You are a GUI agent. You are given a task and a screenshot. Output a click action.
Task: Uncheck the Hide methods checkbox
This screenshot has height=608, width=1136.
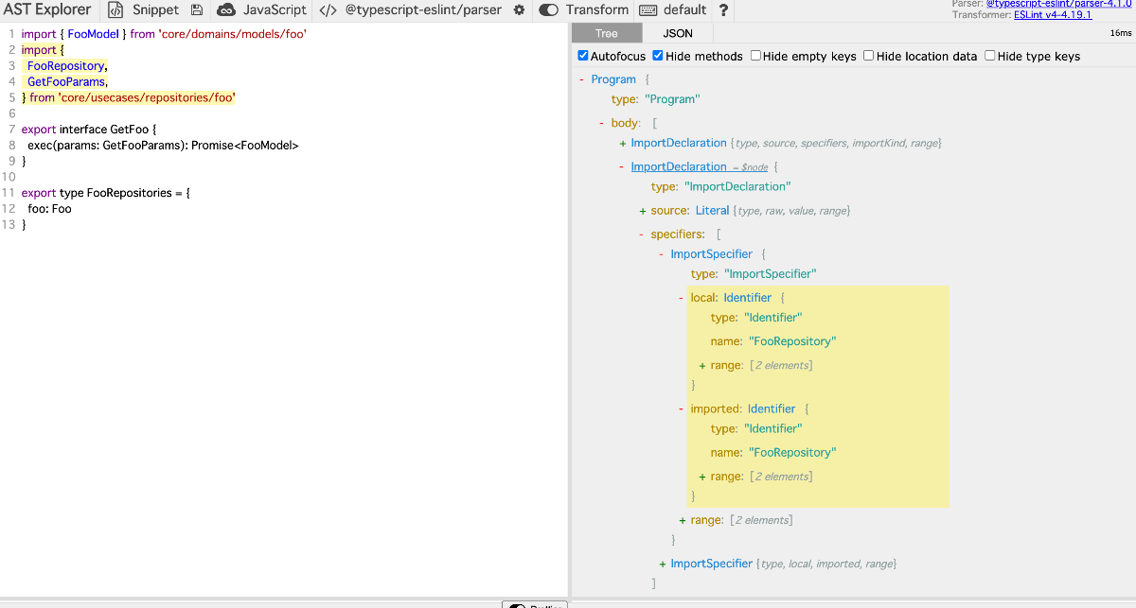tap(658, 56)
